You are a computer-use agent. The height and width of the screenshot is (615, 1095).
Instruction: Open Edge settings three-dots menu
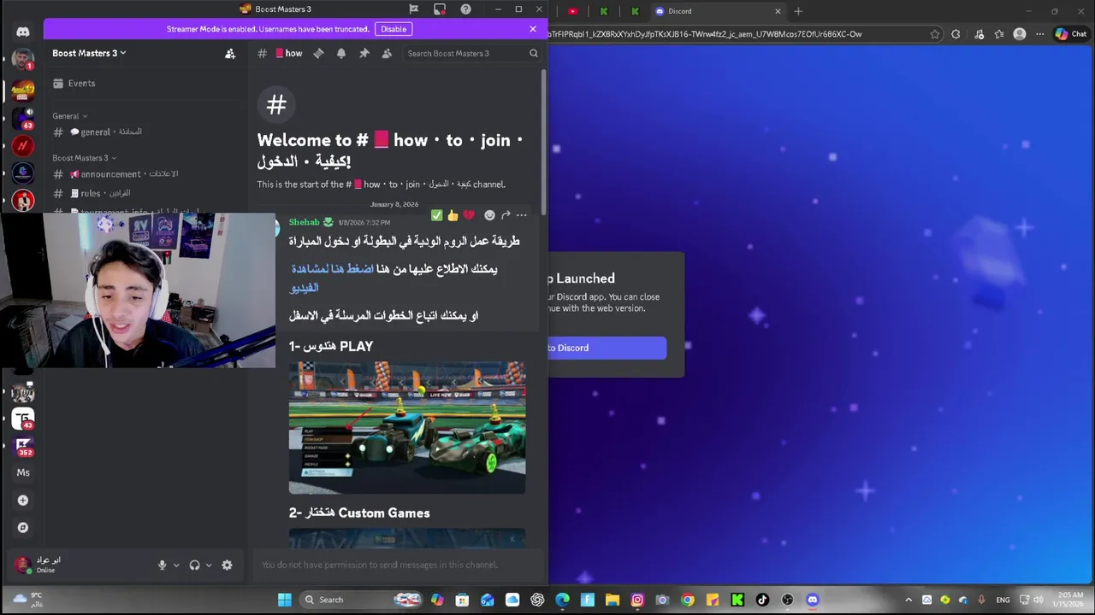pyautogui.click(x=1040, y=34)
